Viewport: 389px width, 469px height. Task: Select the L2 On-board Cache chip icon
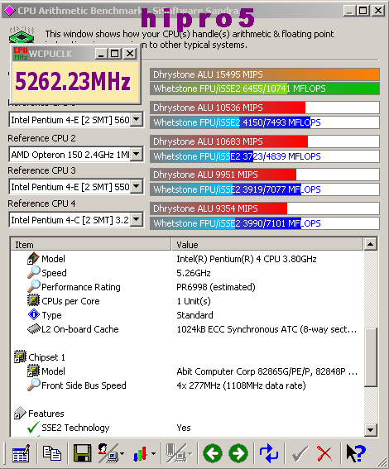click(33, 328)
